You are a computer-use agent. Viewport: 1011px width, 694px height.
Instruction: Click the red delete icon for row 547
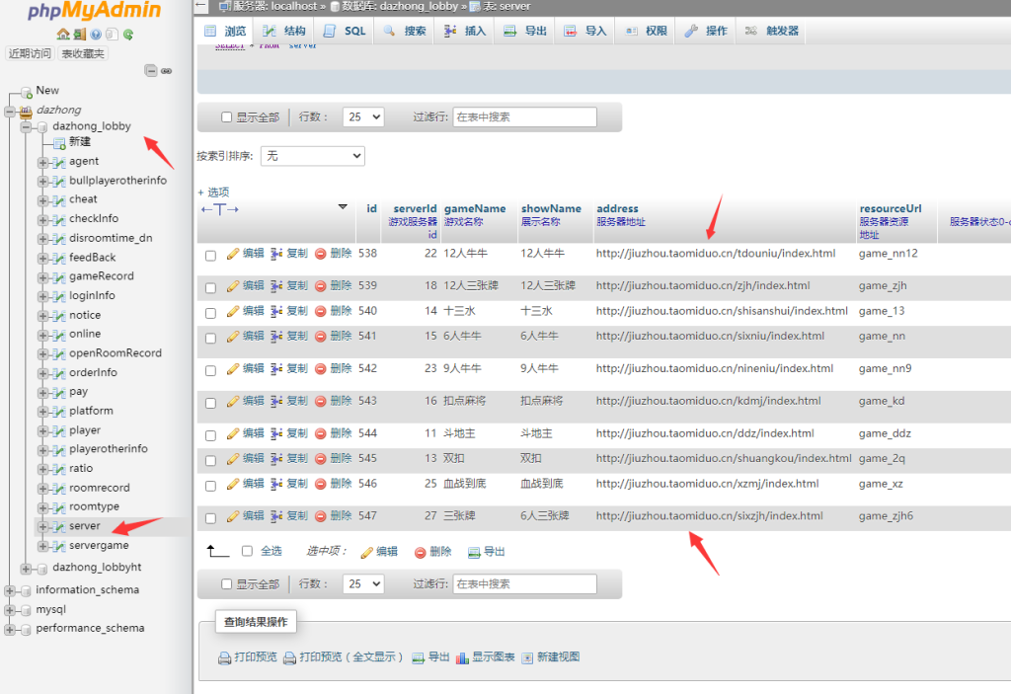pos(320,516)
